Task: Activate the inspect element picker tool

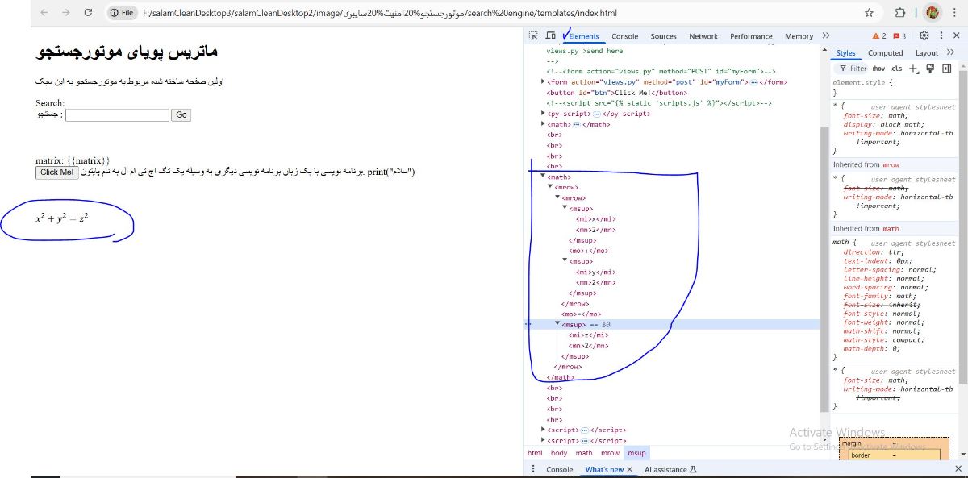Action: click(x=533, y=36)
